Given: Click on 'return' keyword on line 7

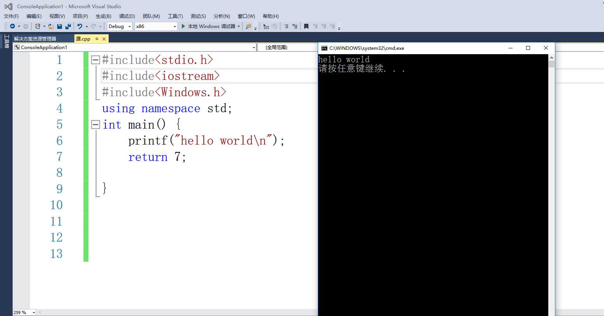Looking at the screenshot, I should coord(148,157).
